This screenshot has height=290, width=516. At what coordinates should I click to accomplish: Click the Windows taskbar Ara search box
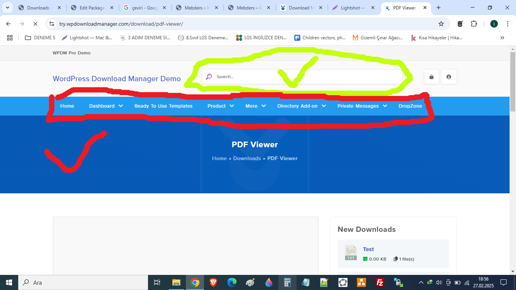point(83,282)
